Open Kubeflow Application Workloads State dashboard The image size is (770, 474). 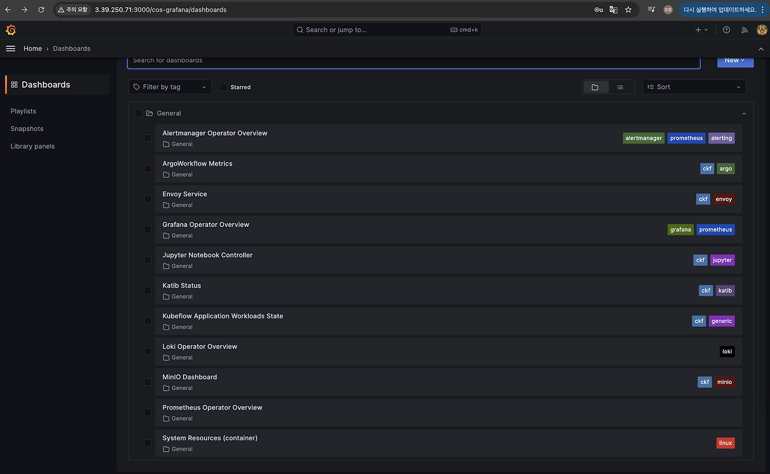point(223,316)
